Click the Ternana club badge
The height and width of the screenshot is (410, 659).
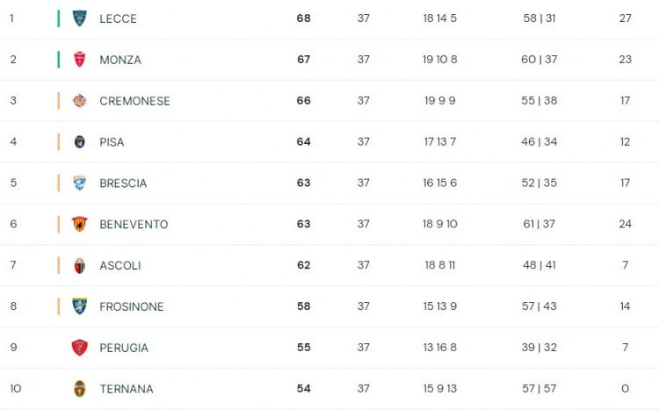pyautogui.click(x=79, y=389)
